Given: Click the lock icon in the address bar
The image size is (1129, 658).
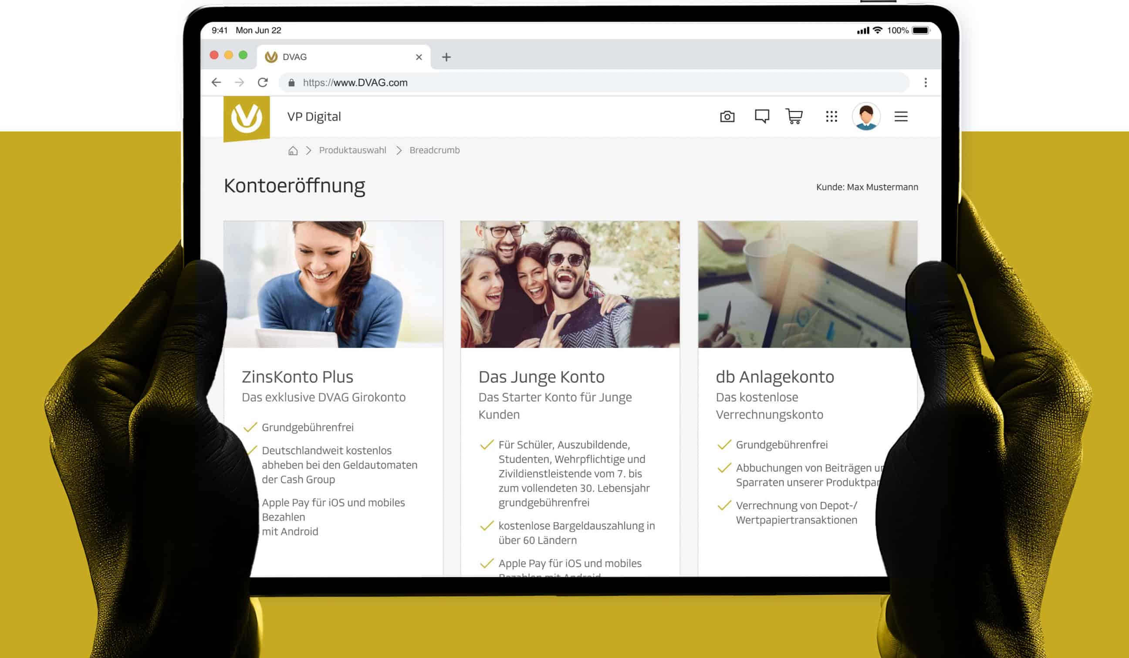Looking at the screenshot, I should (x=292, y=83).
